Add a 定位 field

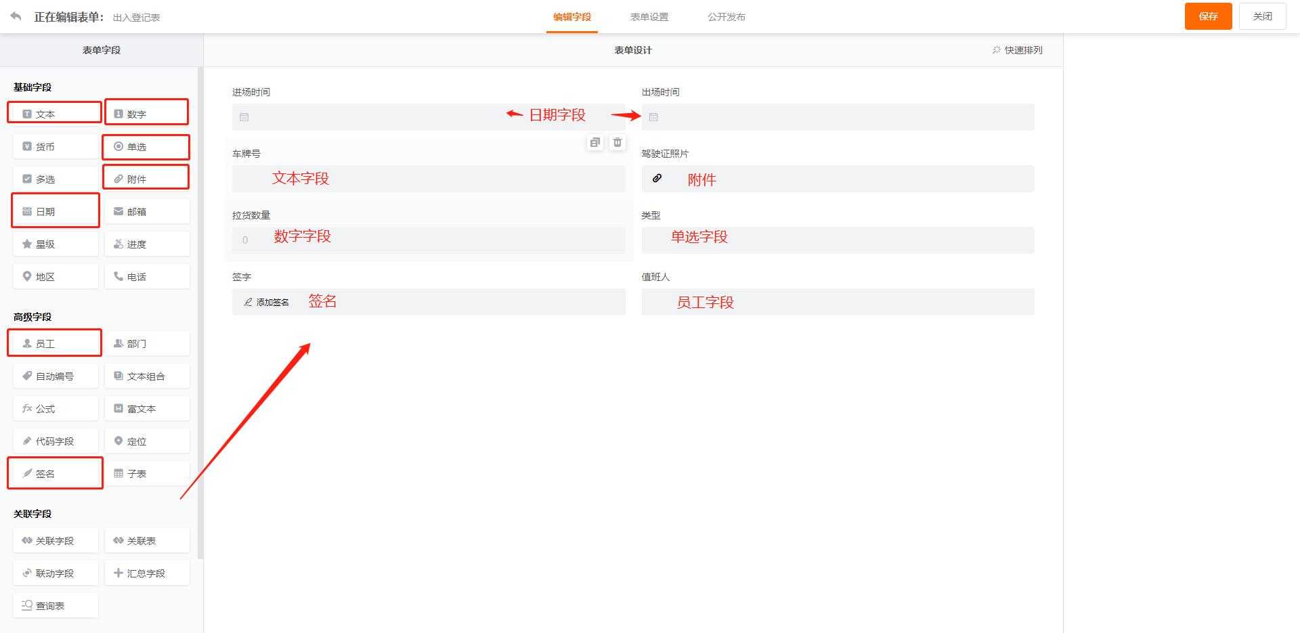click(x=146, y=441)
